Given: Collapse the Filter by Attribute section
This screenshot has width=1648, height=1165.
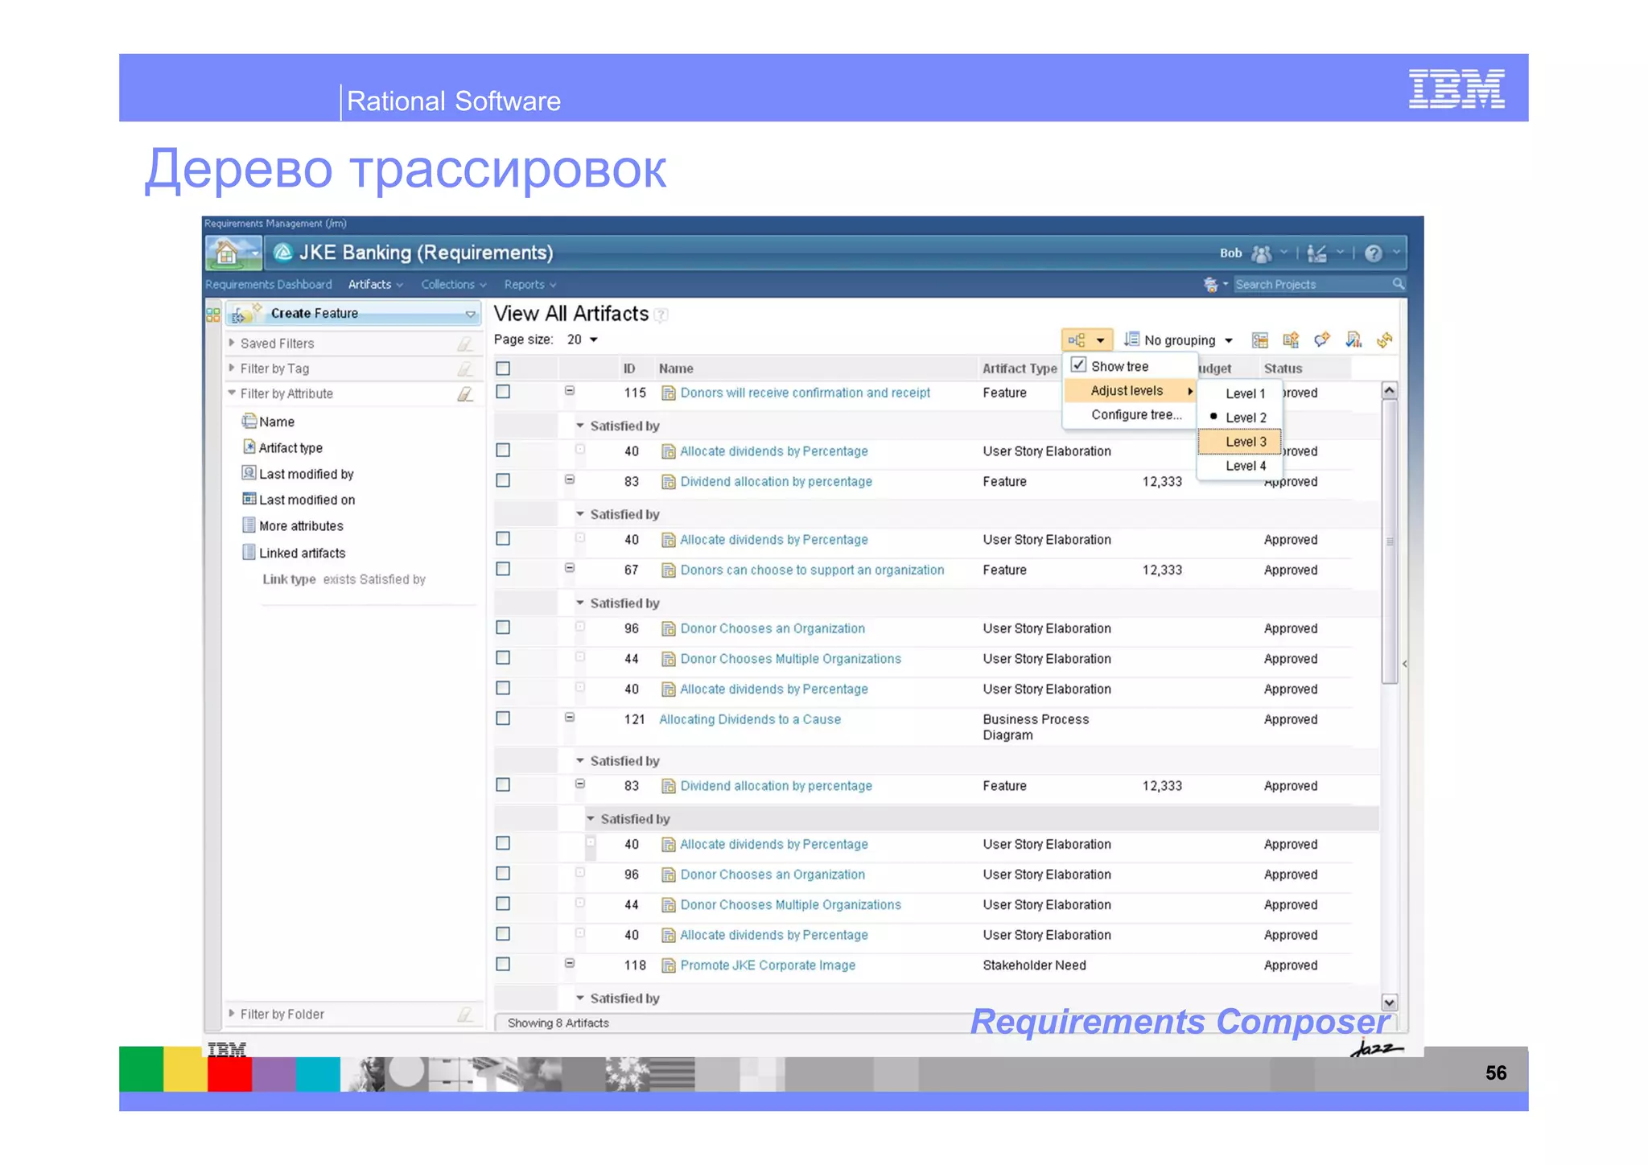Looking at the screenshot, I should [232, 393].
